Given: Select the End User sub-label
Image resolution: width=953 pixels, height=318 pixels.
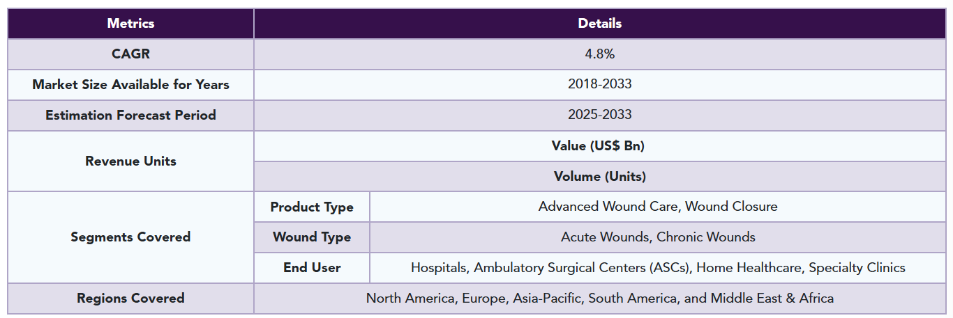Looking at the screenshot, I should click(312, 267).
